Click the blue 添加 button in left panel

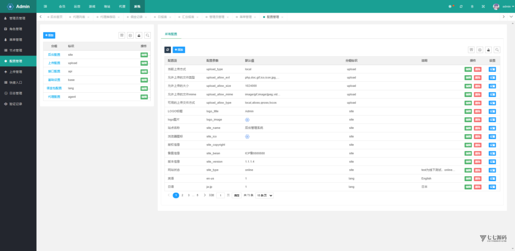[49, 35]
